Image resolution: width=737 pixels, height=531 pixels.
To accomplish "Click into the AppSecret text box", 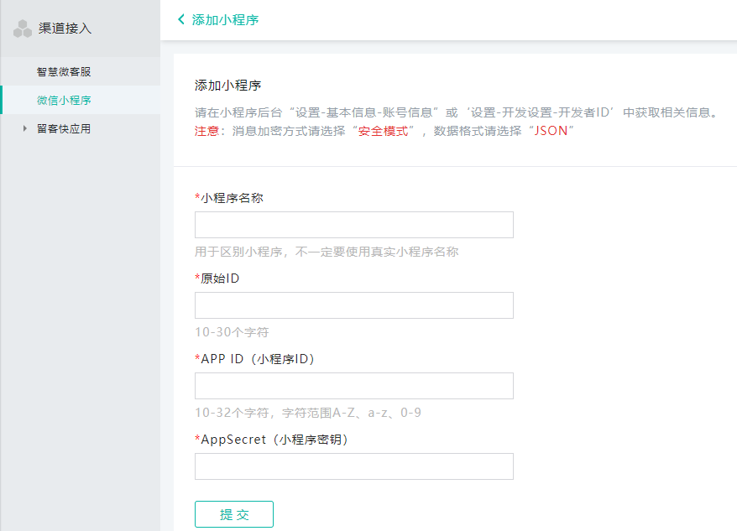I will (353, 466).
